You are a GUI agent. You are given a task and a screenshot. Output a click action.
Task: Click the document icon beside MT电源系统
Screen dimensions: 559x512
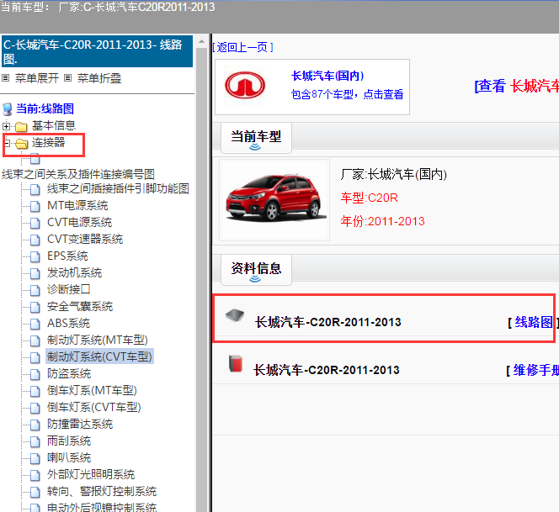click(x=35, y=206)
